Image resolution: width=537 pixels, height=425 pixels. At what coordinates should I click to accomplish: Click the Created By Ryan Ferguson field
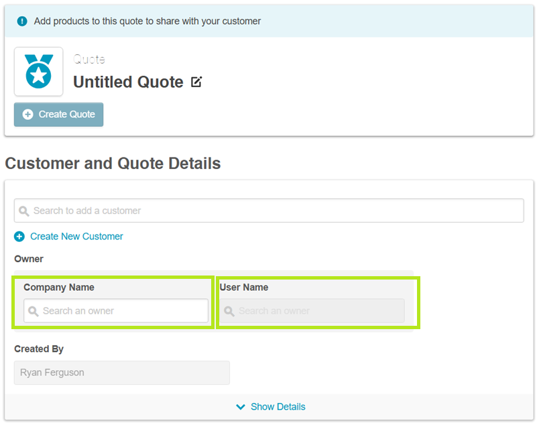[x=121, y=373]
